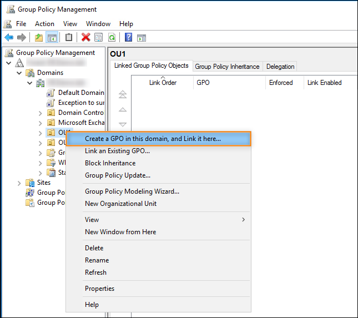Image resolution: width=358 pixels, height=318 pixels.
Task: Select Block Inheritance in context menu
Action: click(110, 163)
